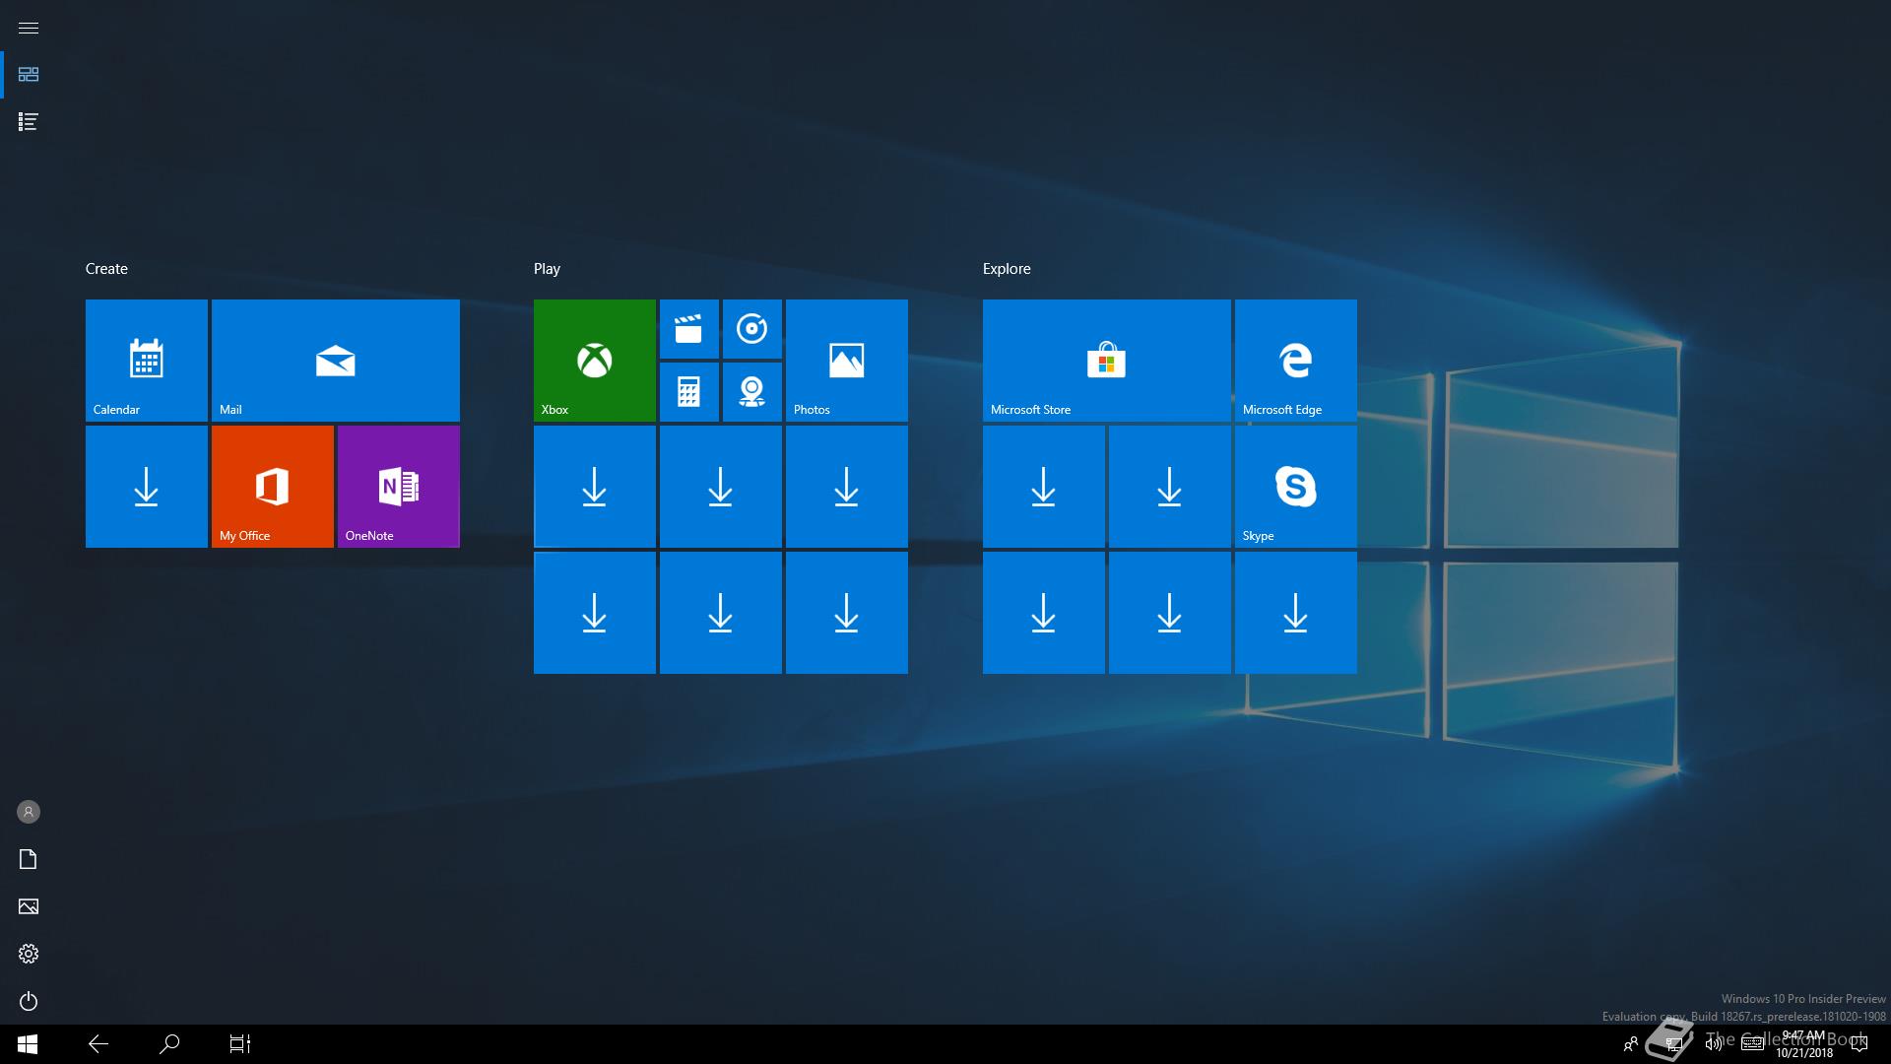Image resolution: width=1891 pixels, height=1064 pixels.
Task: Open Settings gear in Start sidebar
Action: (x=29, y=954)
